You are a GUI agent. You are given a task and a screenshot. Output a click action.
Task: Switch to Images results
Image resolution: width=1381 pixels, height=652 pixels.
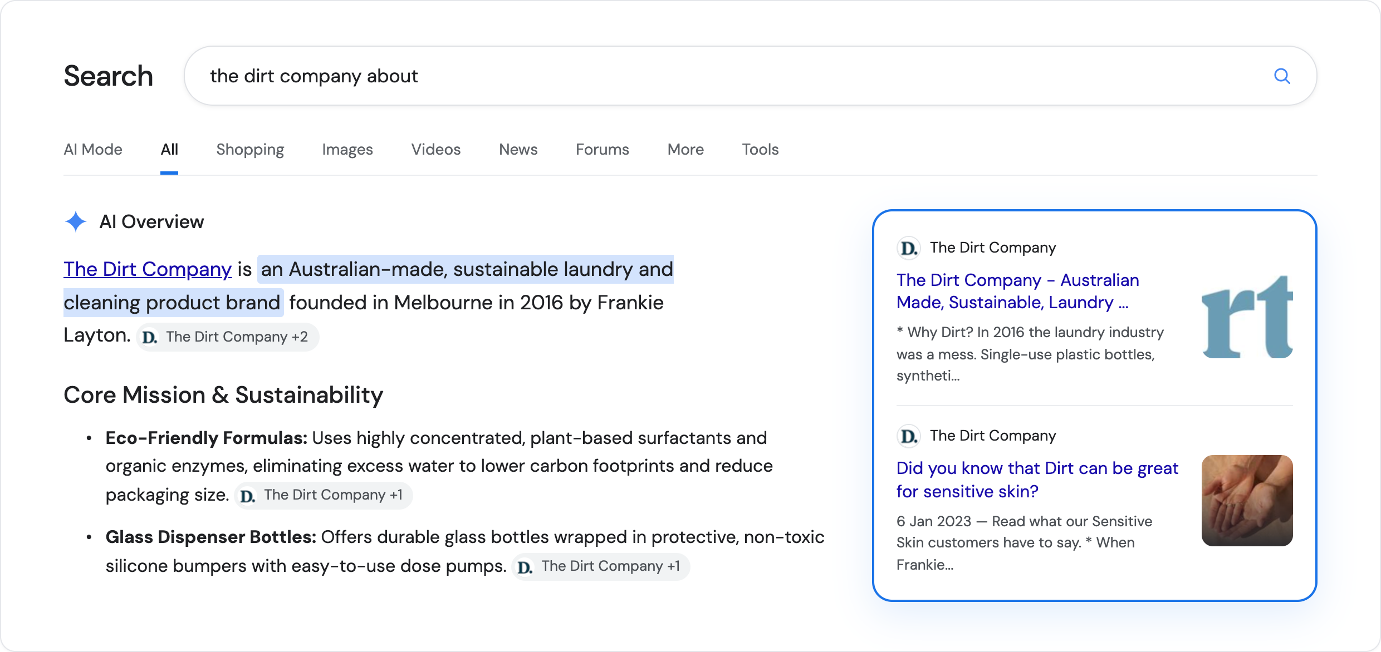coord(347,149)
